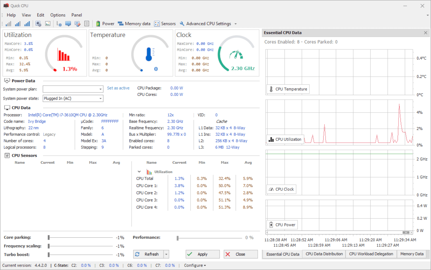Click the Refresh button
This screenshot has width=431, height=270.
coord(149,254)
